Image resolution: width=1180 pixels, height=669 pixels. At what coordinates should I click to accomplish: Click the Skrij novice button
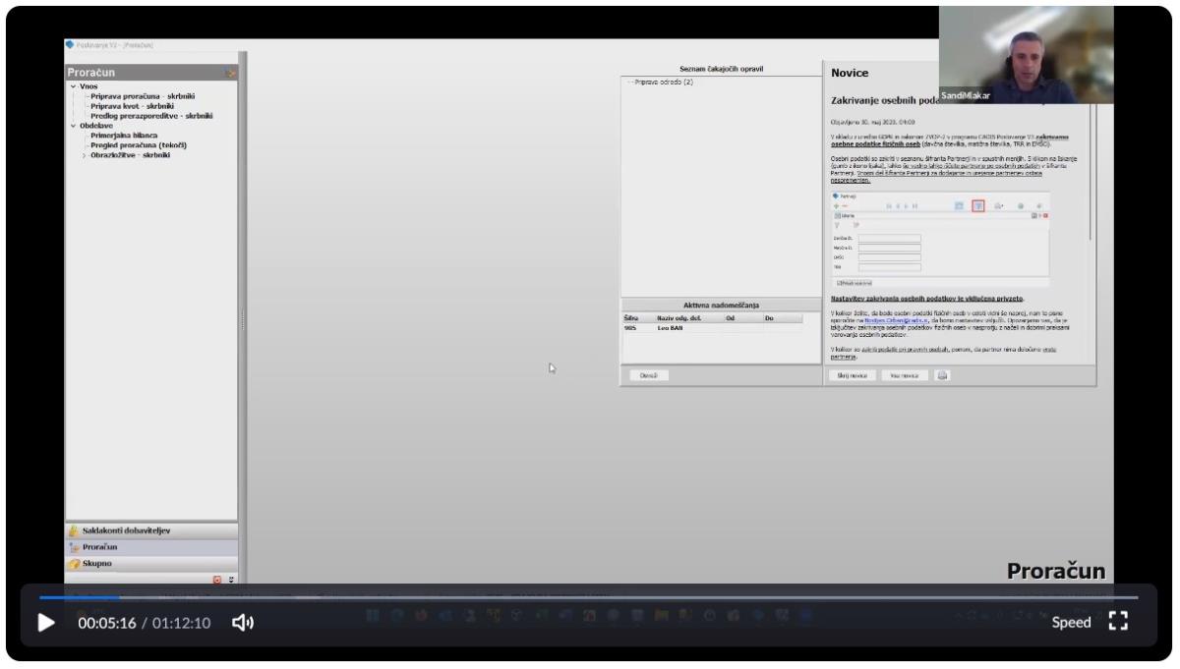[x=851, y=375]
